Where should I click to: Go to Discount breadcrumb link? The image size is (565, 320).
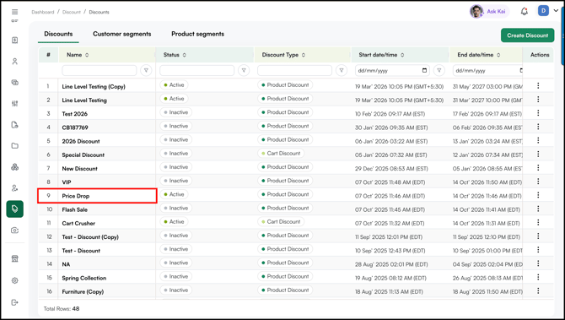(72, 12)
